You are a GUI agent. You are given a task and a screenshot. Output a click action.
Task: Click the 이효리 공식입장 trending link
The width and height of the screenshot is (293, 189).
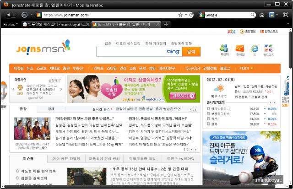tap(128, 43)
